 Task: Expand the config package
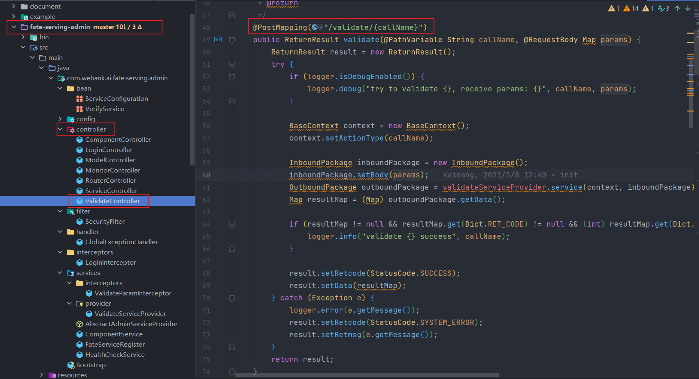[60, 119]
